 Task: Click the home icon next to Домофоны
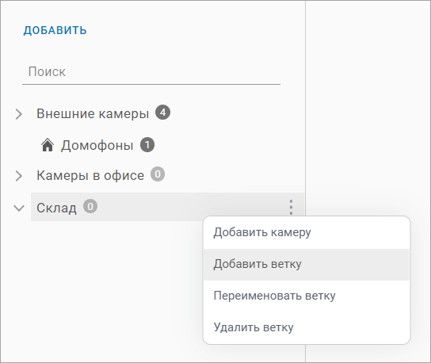(48, 145)
